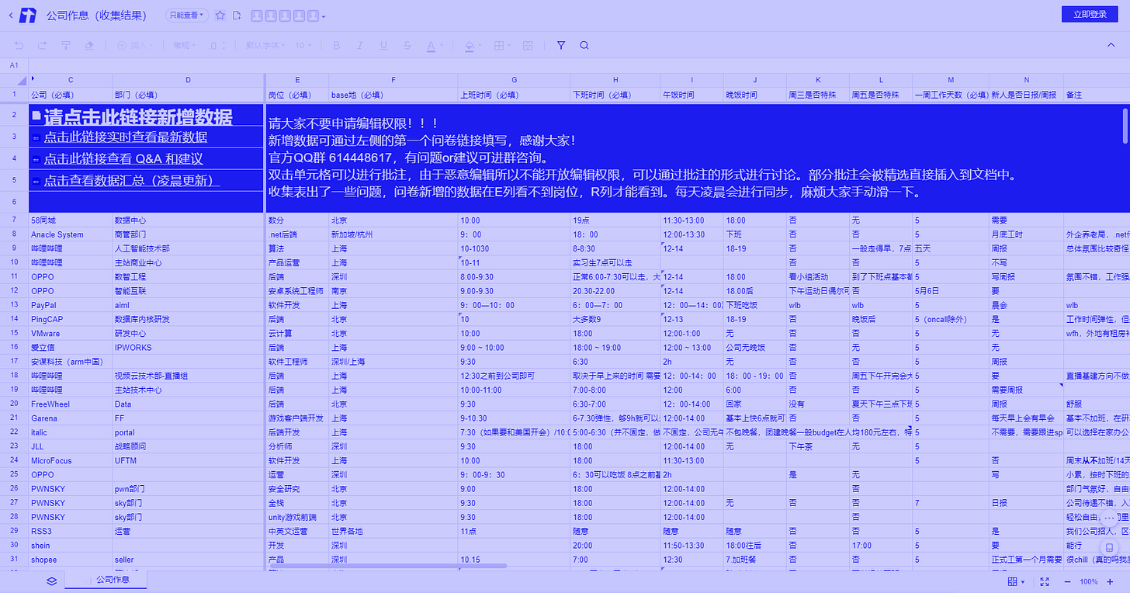The height and width of the screenshot is (593, 1130).
Task: Select row 13 header
Action: coord(14,305)
